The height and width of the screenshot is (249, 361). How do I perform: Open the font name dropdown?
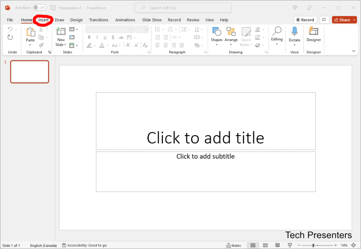(x=132, y=30)
